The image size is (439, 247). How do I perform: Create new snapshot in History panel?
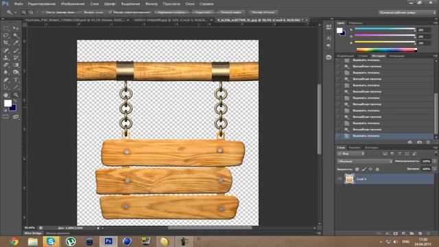click(419, 142)
